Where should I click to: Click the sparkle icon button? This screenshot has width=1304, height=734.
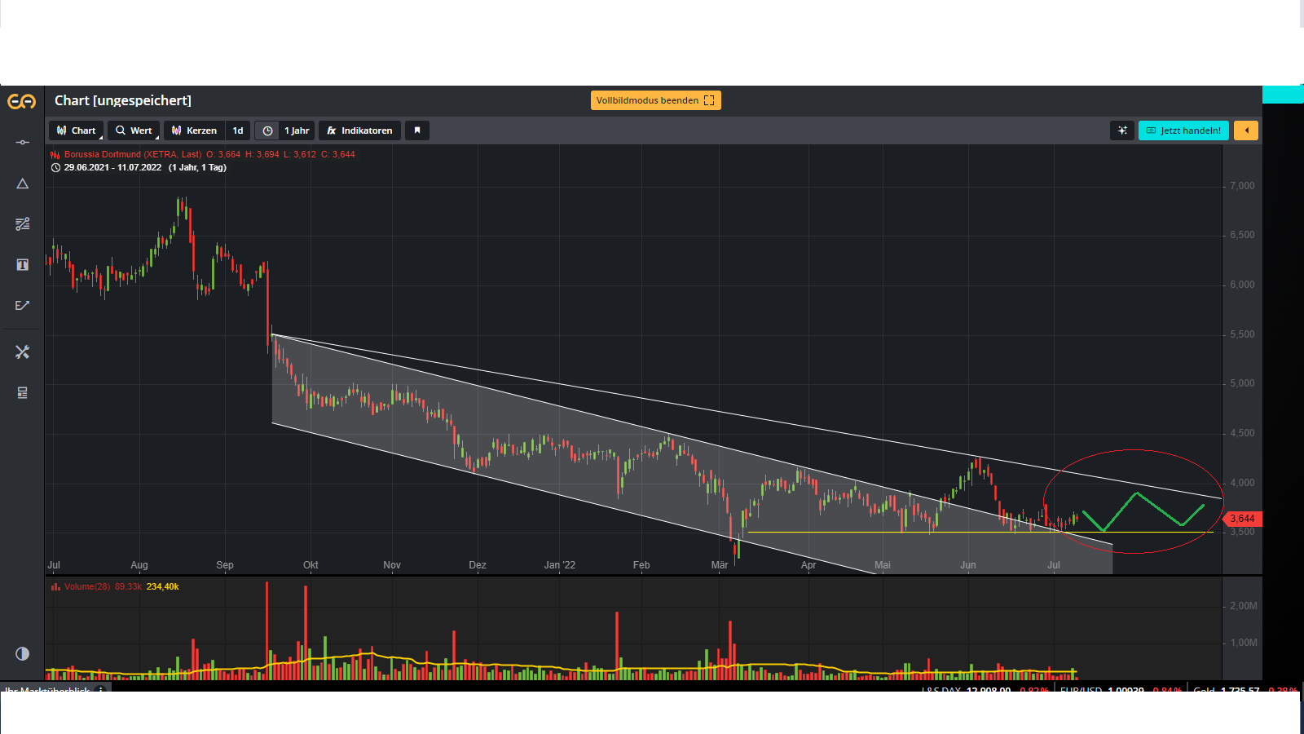pos(1122,130)
